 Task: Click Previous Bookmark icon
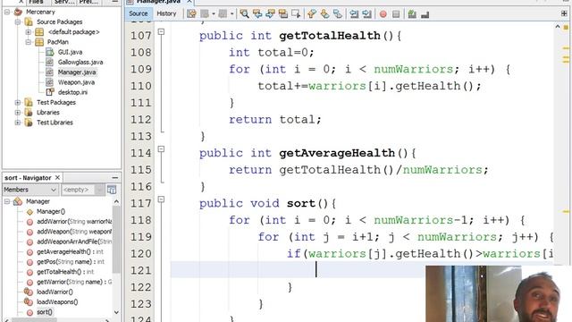(311, 14)
